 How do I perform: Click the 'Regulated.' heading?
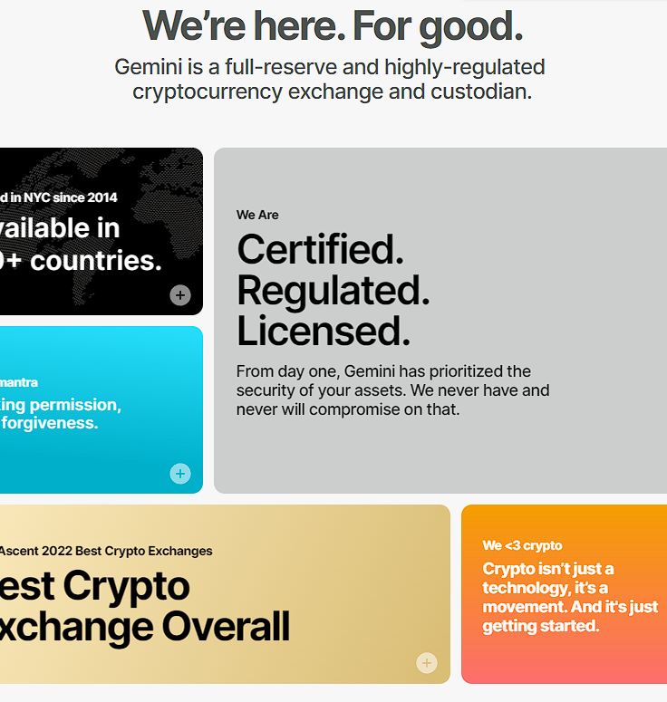(333, 291)
